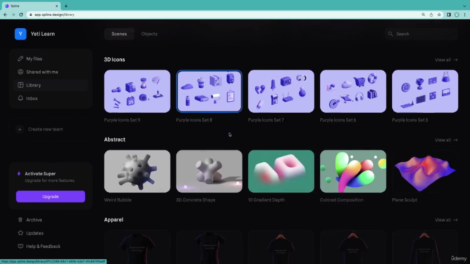This screenshot has width=470, height=264.
Task: Click the Abstract section heading
Action: [115, 139]
